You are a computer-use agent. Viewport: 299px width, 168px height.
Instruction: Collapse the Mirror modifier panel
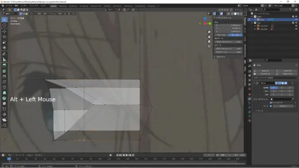(x=254, y=83)
